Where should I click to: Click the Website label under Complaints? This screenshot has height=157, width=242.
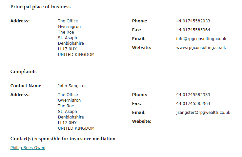142,121
